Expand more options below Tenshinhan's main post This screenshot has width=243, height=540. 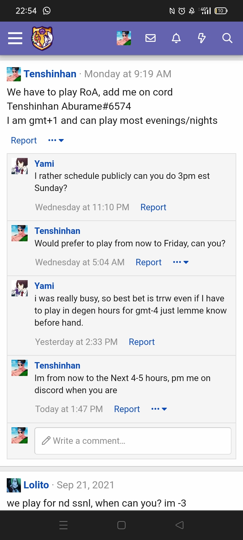56,140
